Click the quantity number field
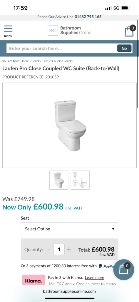Screen dimensions: 139x302 59,250
